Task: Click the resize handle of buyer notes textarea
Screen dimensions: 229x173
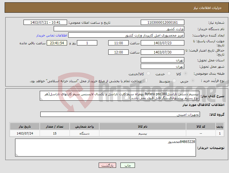Action: pyautogui.click(x=17, y=155)
